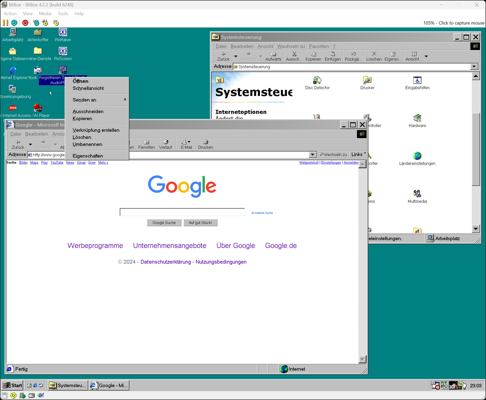
Task: Open Hardware icon in Systemsteuerung
Action: click(417, 121)
